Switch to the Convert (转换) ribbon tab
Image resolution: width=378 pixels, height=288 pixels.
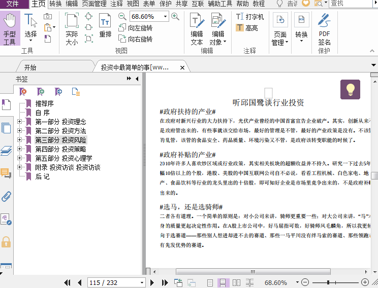(55, 4)
